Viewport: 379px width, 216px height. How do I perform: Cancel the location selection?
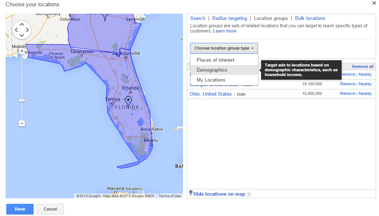(x=50, y=209)
